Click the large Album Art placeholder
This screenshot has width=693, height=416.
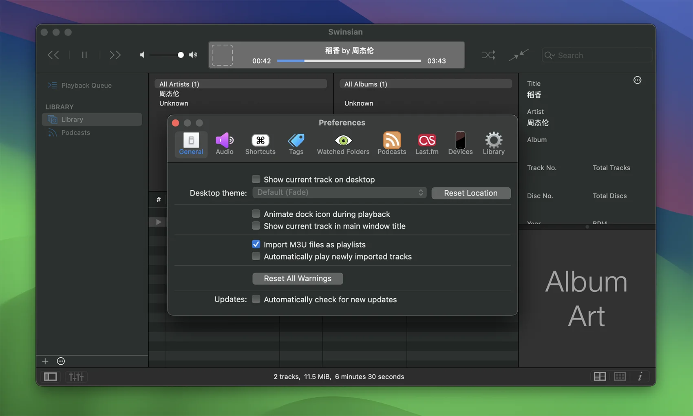pyautogui.click(x=587, y=299)
